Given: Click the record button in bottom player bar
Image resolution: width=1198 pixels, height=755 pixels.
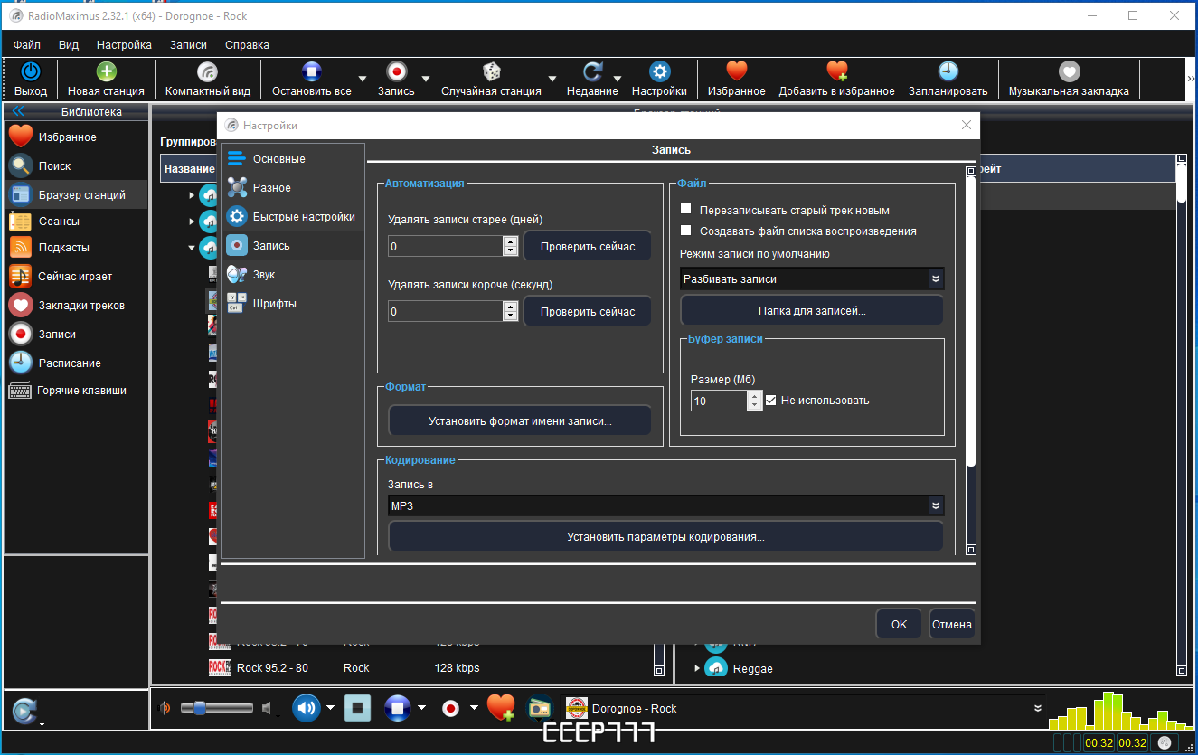Looking at the screenshot, I should (450, 708).
